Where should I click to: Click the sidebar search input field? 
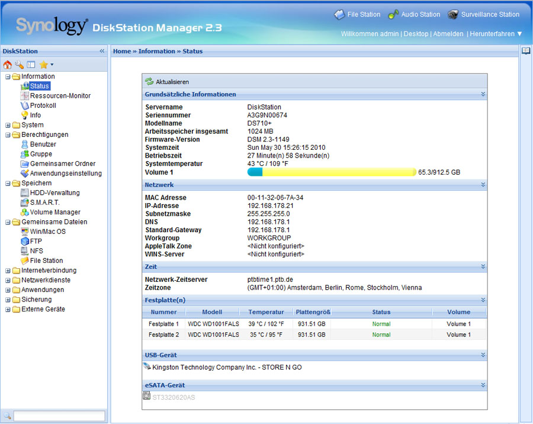pos(59,416)
